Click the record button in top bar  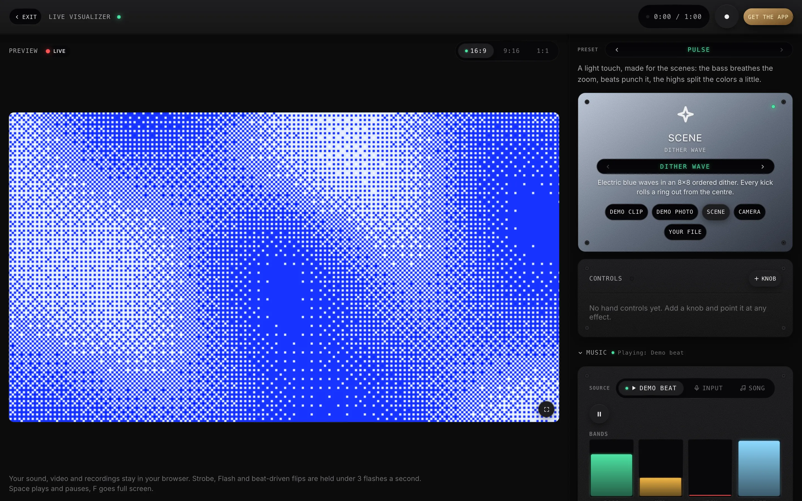727,17
